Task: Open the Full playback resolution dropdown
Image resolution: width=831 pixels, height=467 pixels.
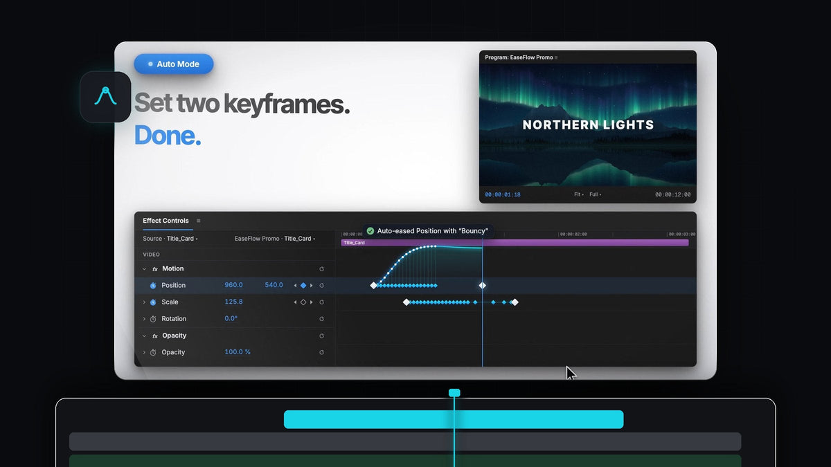Action: (596, 194)
